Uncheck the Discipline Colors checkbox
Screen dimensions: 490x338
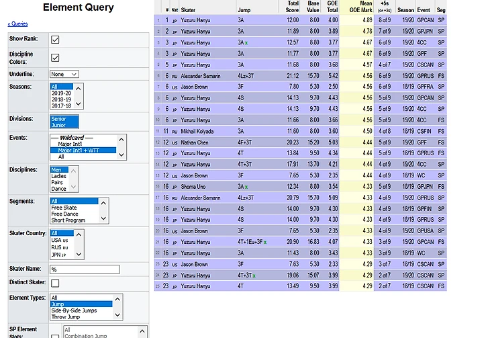tap(55, 58)
